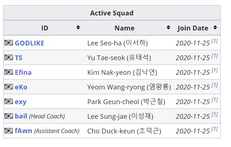Viewport: 231px width, 147px height.
Task: Sort the table by Name column
Action: coord(168,28)
